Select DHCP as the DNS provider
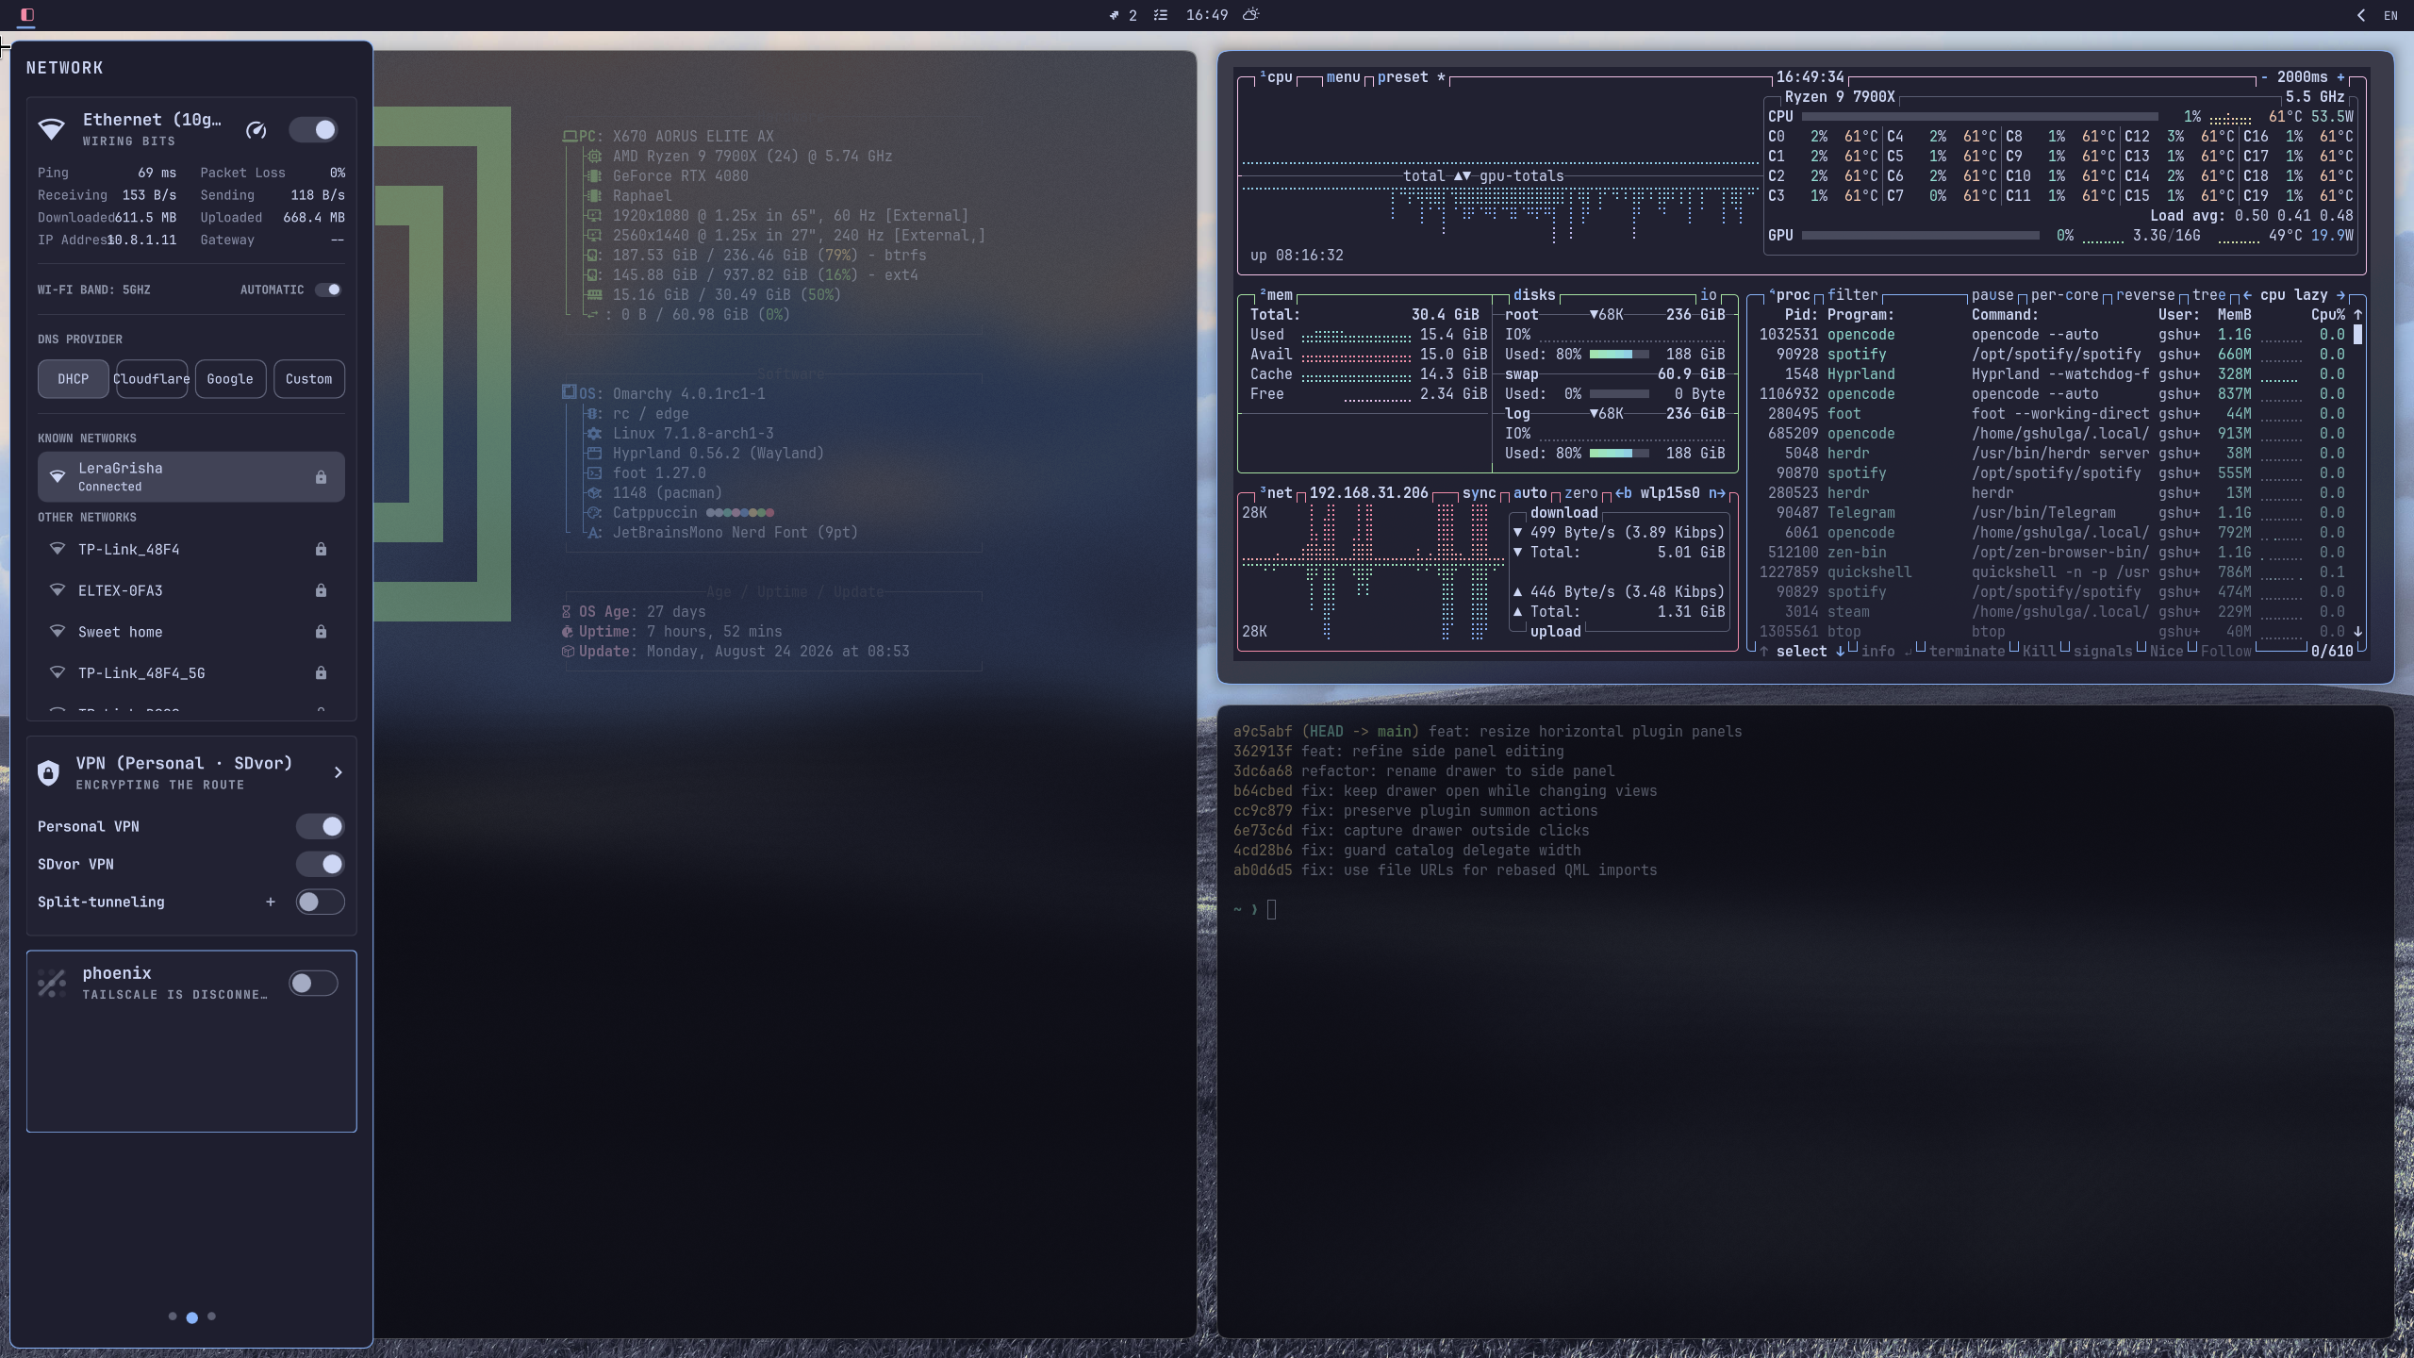 (x=73, y=379)
